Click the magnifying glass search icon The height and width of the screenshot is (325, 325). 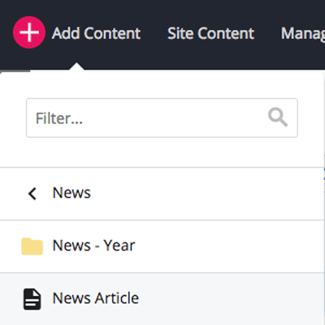(x=278, y=118)
